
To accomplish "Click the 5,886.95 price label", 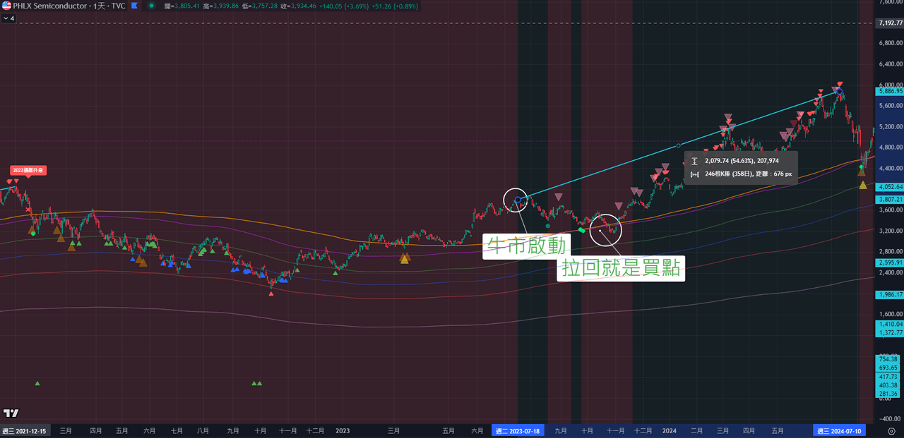I will [x=890, y=92].
